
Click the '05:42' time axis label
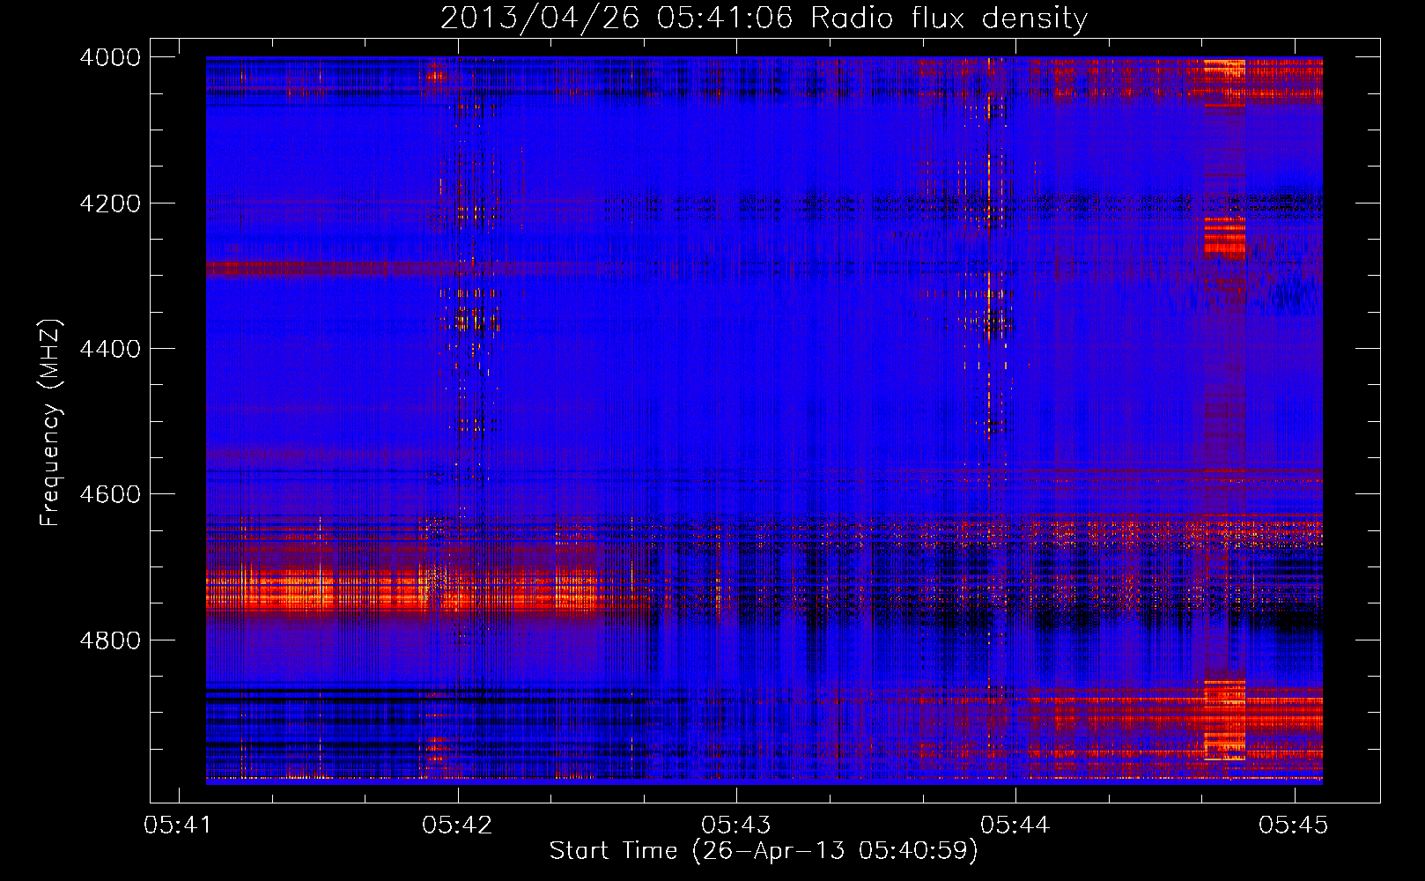[x=457, y=825]
